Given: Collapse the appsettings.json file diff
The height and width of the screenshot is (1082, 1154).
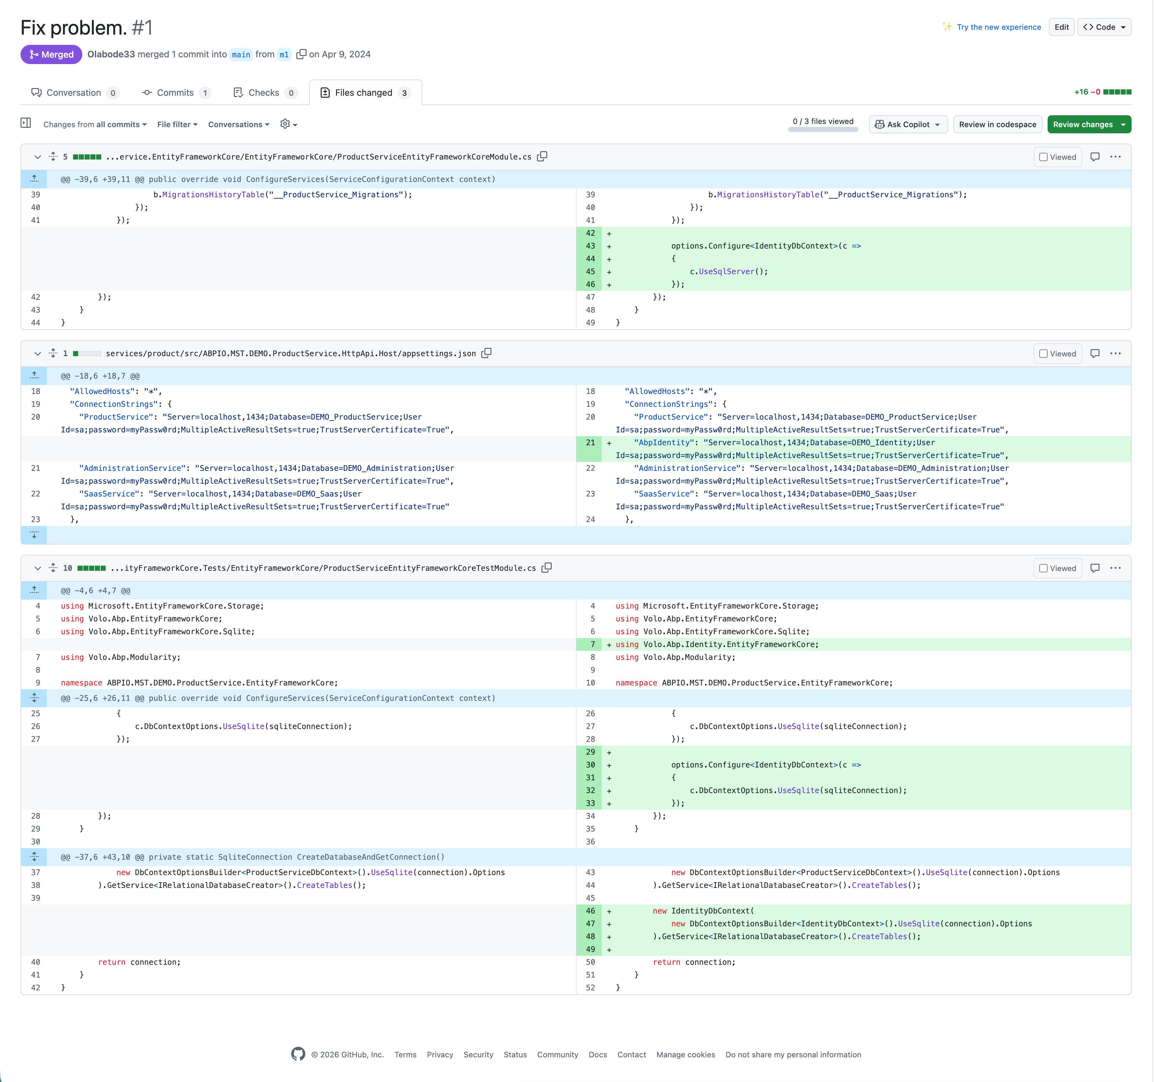Looking at the screenshot, I should click(x=37, y=354).
